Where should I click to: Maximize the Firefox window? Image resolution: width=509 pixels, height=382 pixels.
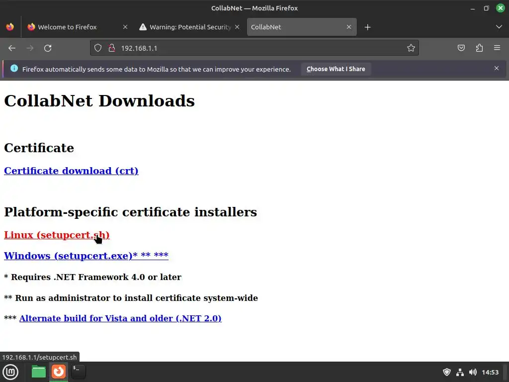486,8
